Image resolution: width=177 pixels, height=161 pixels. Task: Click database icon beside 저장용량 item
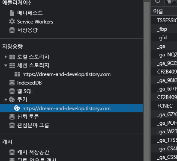tap(12, 30)
